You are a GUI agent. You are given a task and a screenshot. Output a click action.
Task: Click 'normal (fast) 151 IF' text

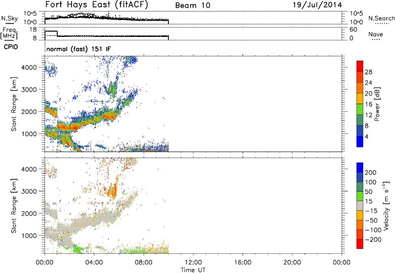[79, 49]
